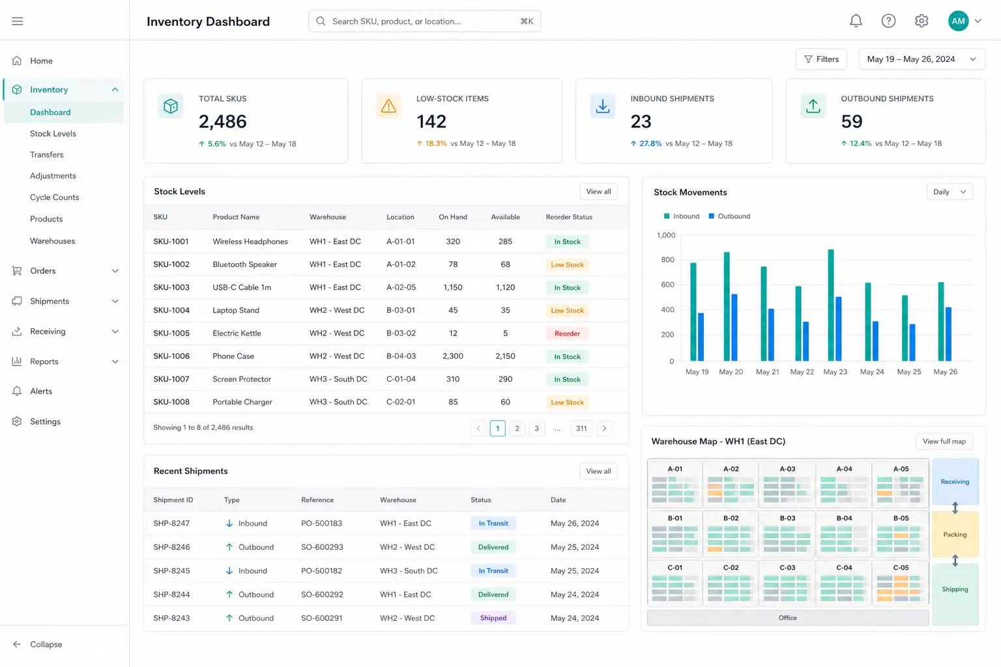Click the search SKU input field

pyautogui.click(x=424, y=21)
